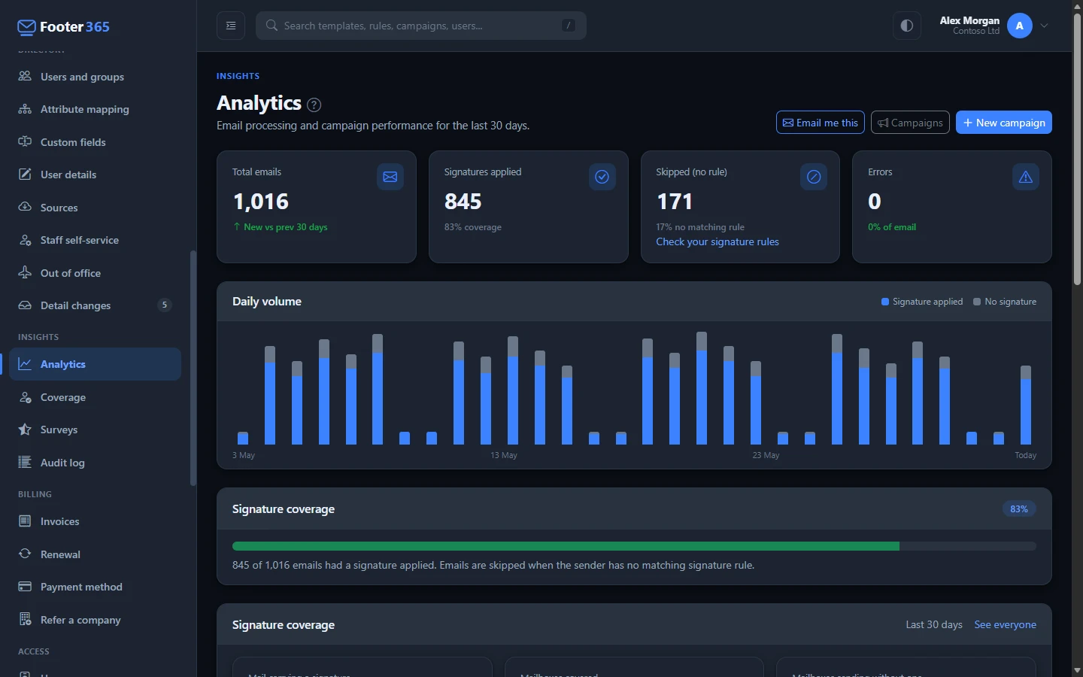Click the Last 30 days label

coord(934,624)
